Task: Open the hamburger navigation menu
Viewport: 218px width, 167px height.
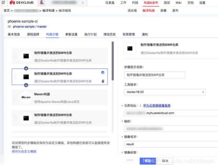Action: point(3,2)
